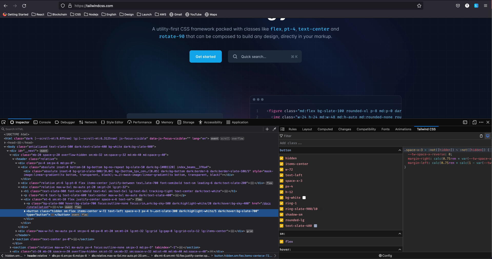
Task: Click the clipboard copy classes icon
Action: tap(481, 136)
